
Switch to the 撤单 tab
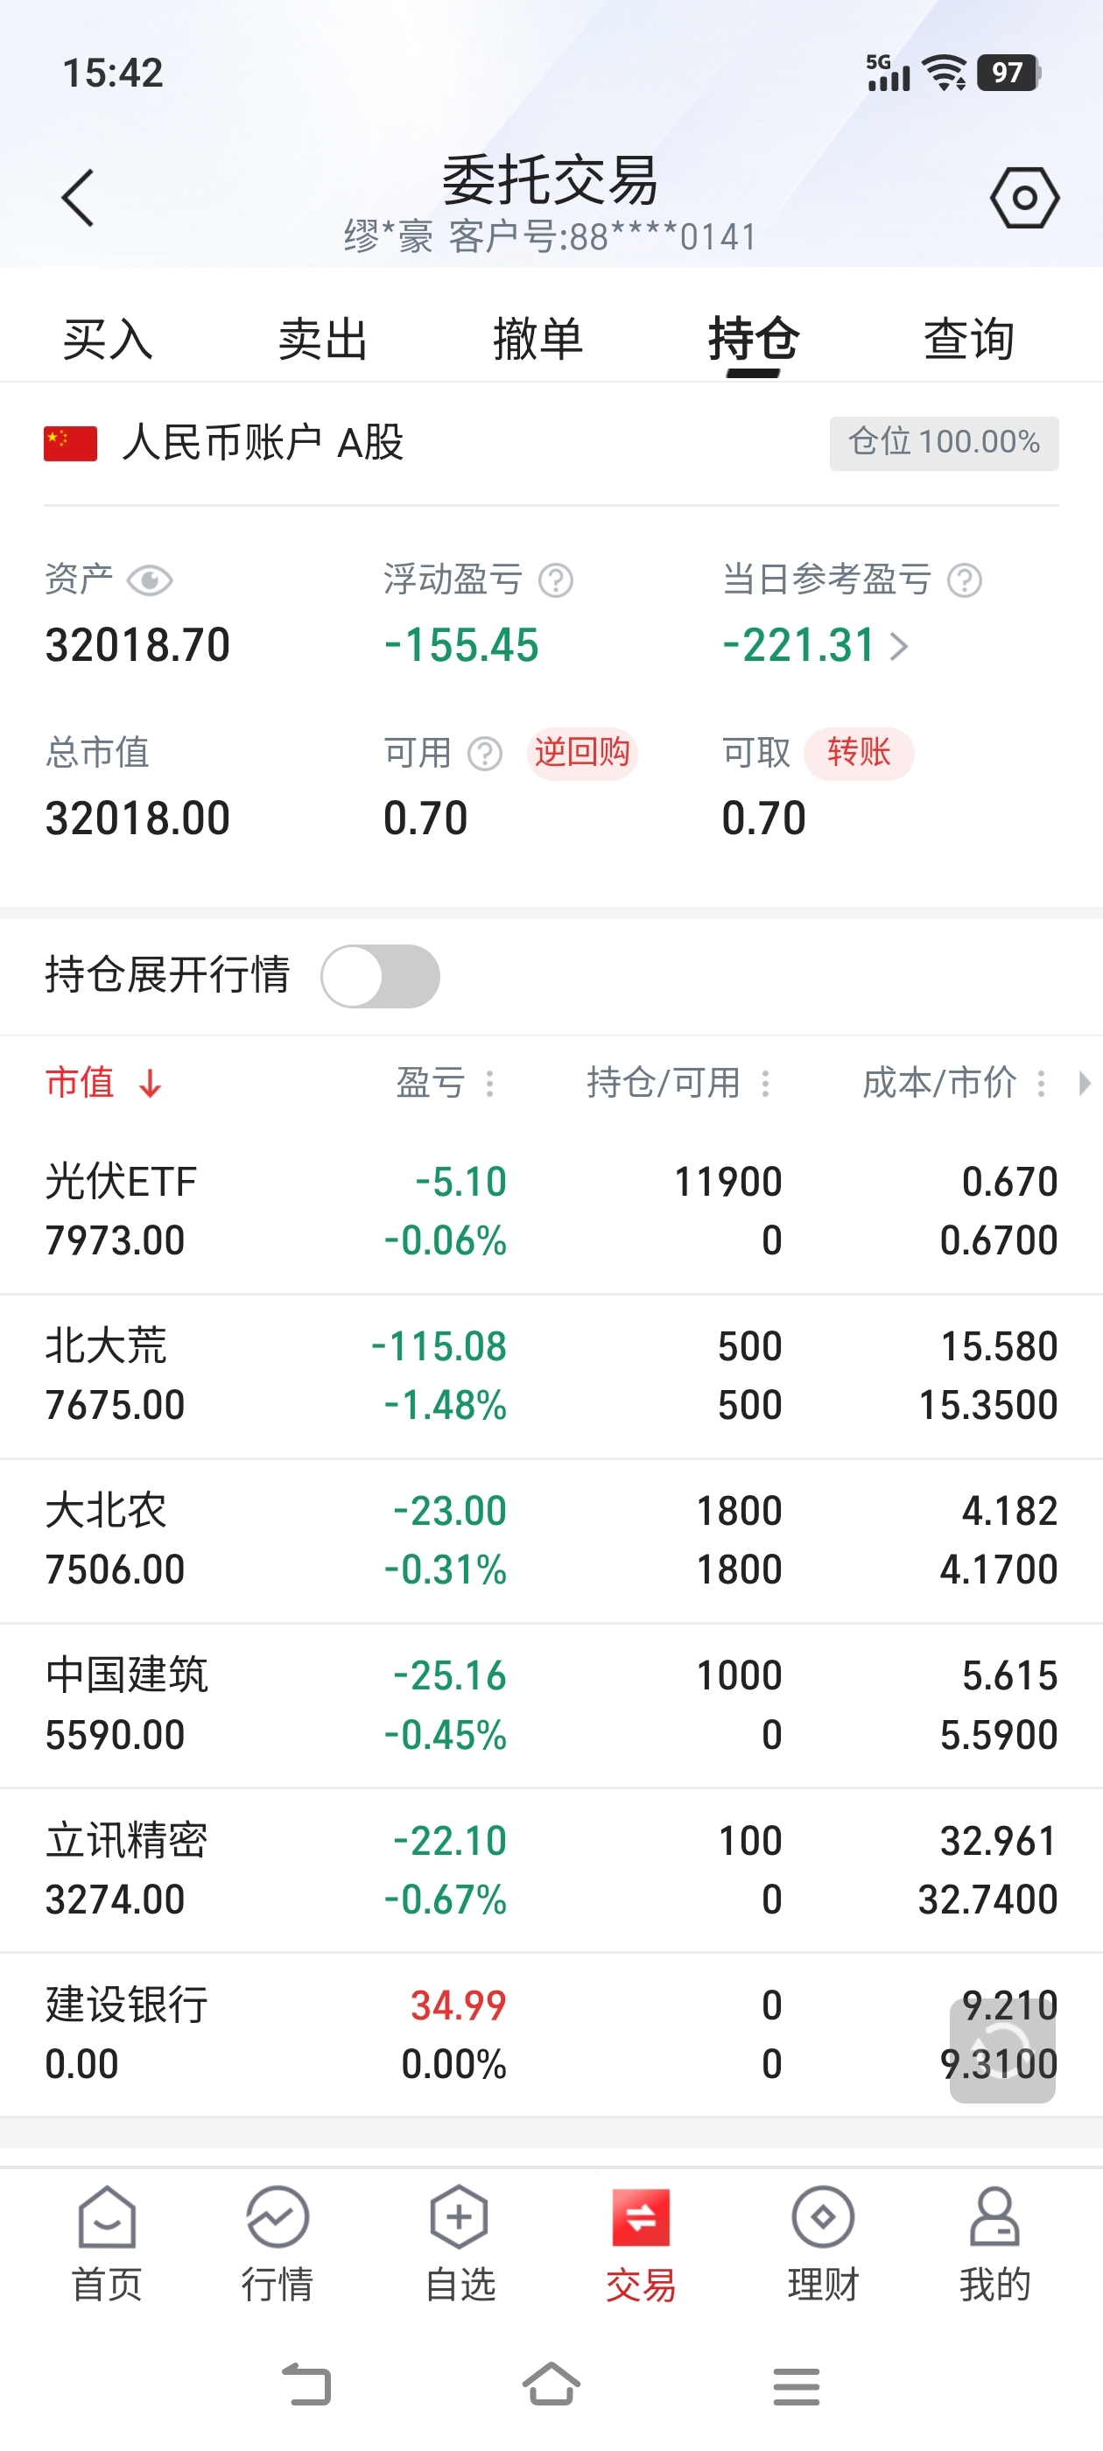(537, 340)
